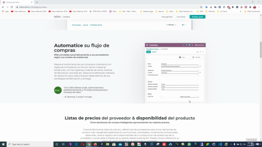Open WhatsApp from the taskbar

[x=189, y=144]
